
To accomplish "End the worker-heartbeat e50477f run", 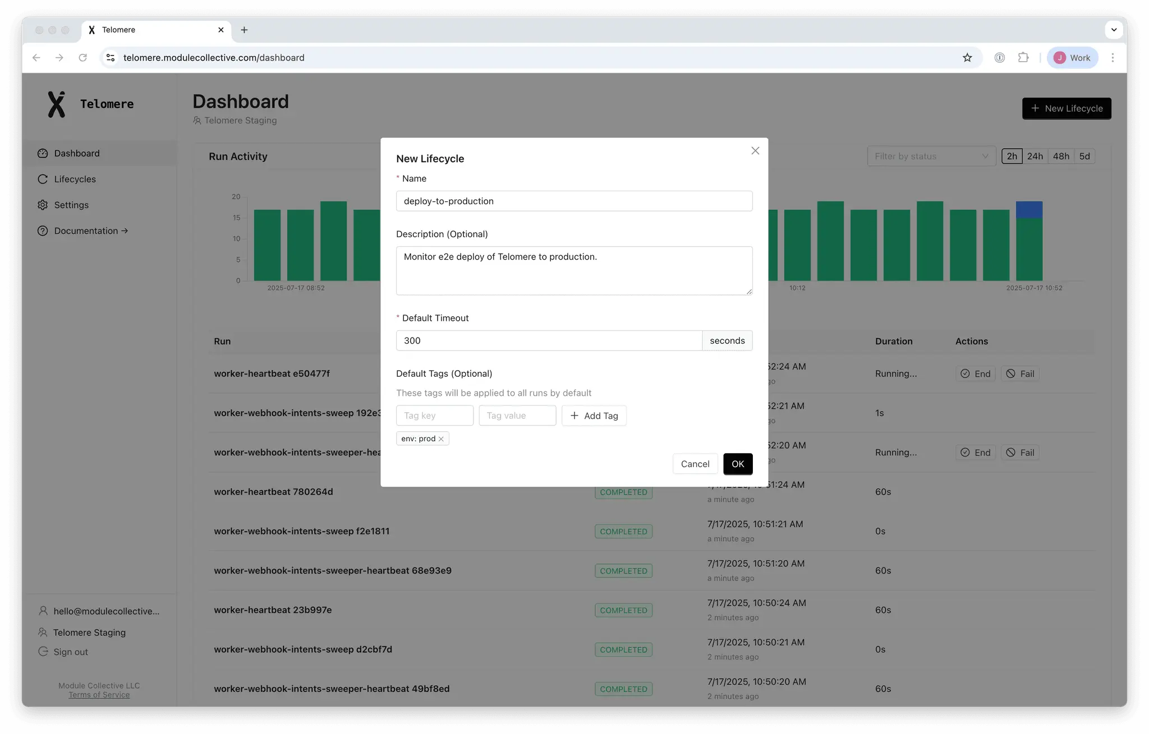I will tap(976, 374).
